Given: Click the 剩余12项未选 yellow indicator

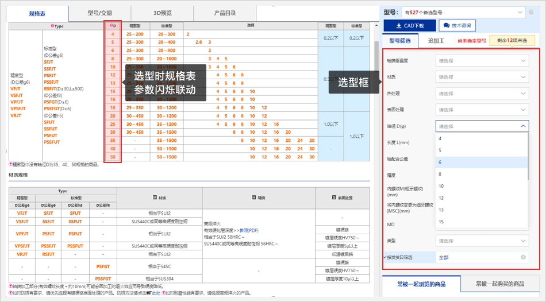Looking at the screenshot, I should pos(512,41).
